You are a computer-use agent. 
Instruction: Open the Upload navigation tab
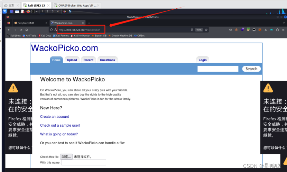tap(72, 60)
